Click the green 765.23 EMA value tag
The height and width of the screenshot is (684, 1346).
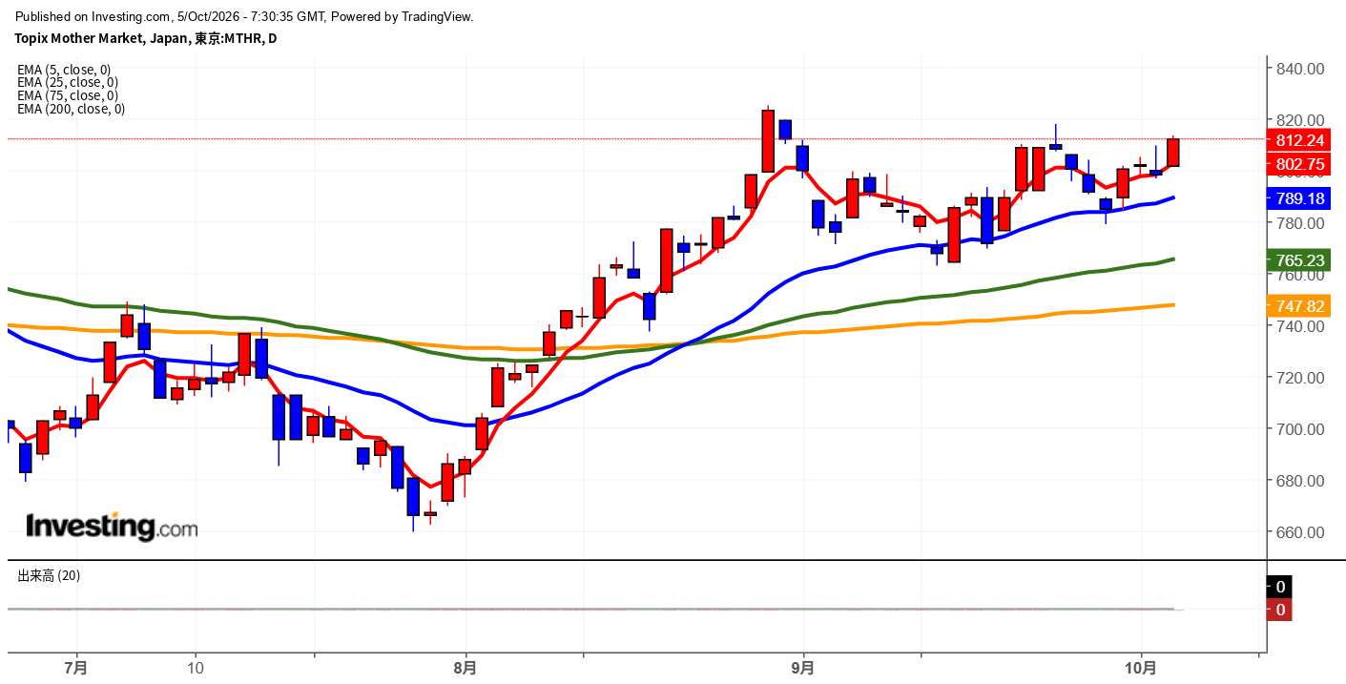1299,259
